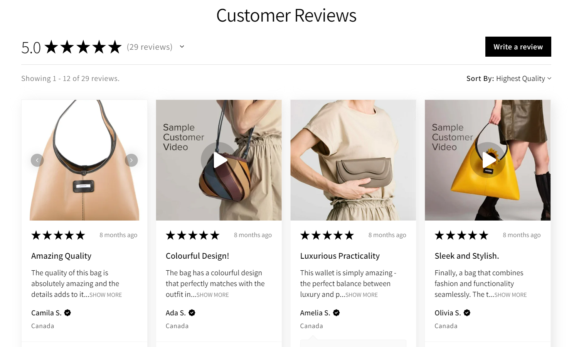The image size is (569, 347).
Task: Click the verified badge beside Amelia S.
Action: click(336, 313)
